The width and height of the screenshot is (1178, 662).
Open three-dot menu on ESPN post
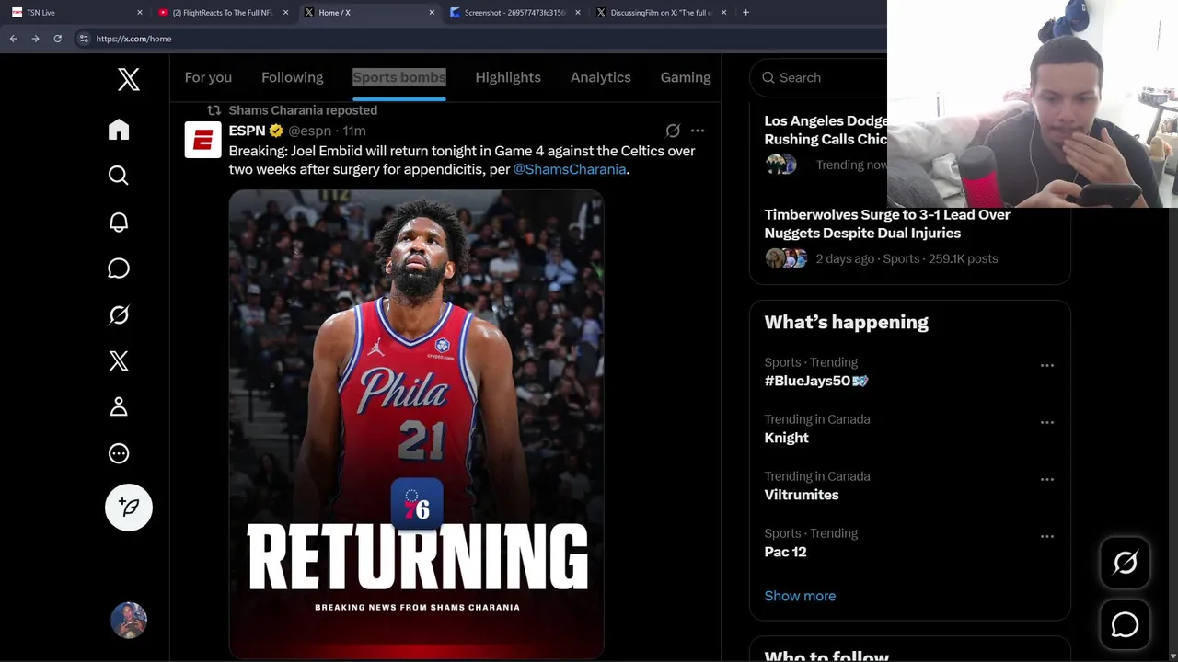pyautogui.click(x=698, y=131)
